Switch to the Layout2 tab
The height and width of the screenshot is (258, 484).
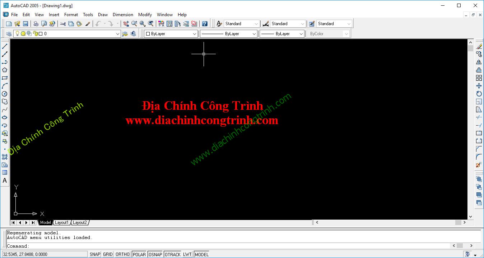(x=80, y=222)
